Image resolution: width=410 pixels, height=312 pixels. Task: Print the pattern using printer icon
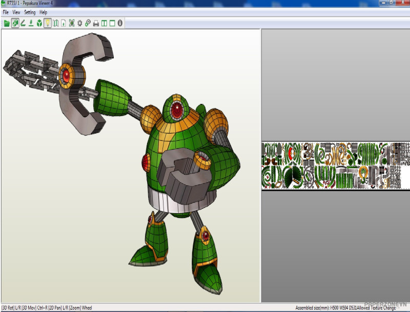tap(96, 23)
